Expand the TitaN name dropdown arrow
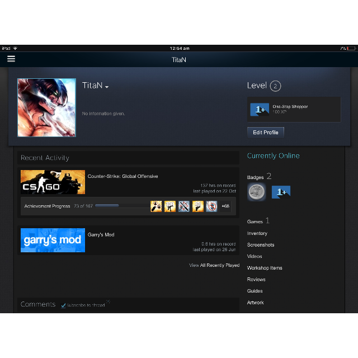This screenshot has height=358, width=358. (107, 87)
